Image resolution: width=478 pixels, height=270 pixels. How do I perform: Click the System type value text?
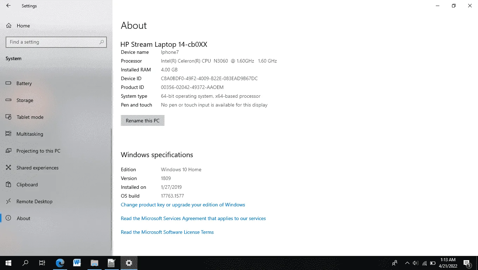click(211, 96)
